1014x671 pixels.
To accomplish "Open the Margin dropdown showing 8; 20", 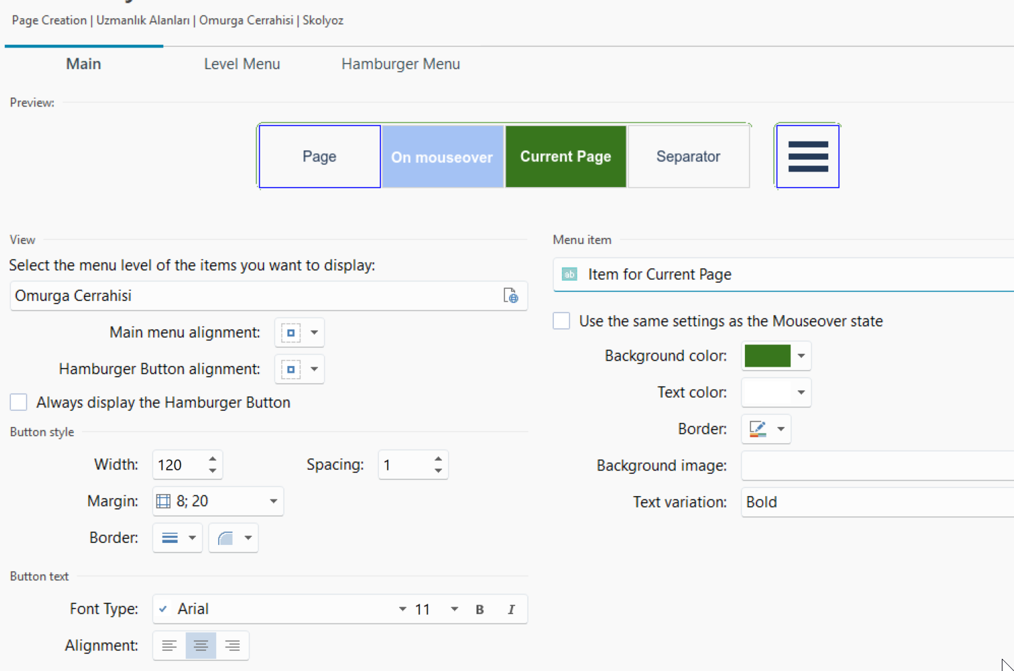I will pyautogui.click(x=273, y=502).
